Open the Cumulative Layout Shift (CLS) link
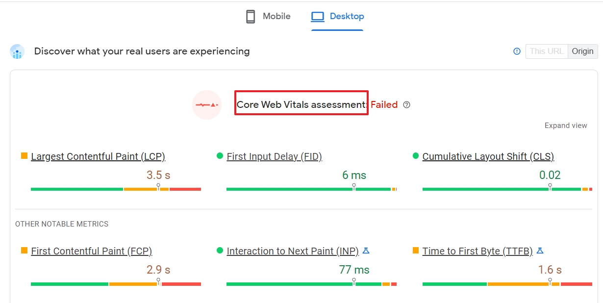The height and width of the screenshot is (303, 603). coord(488,156)
